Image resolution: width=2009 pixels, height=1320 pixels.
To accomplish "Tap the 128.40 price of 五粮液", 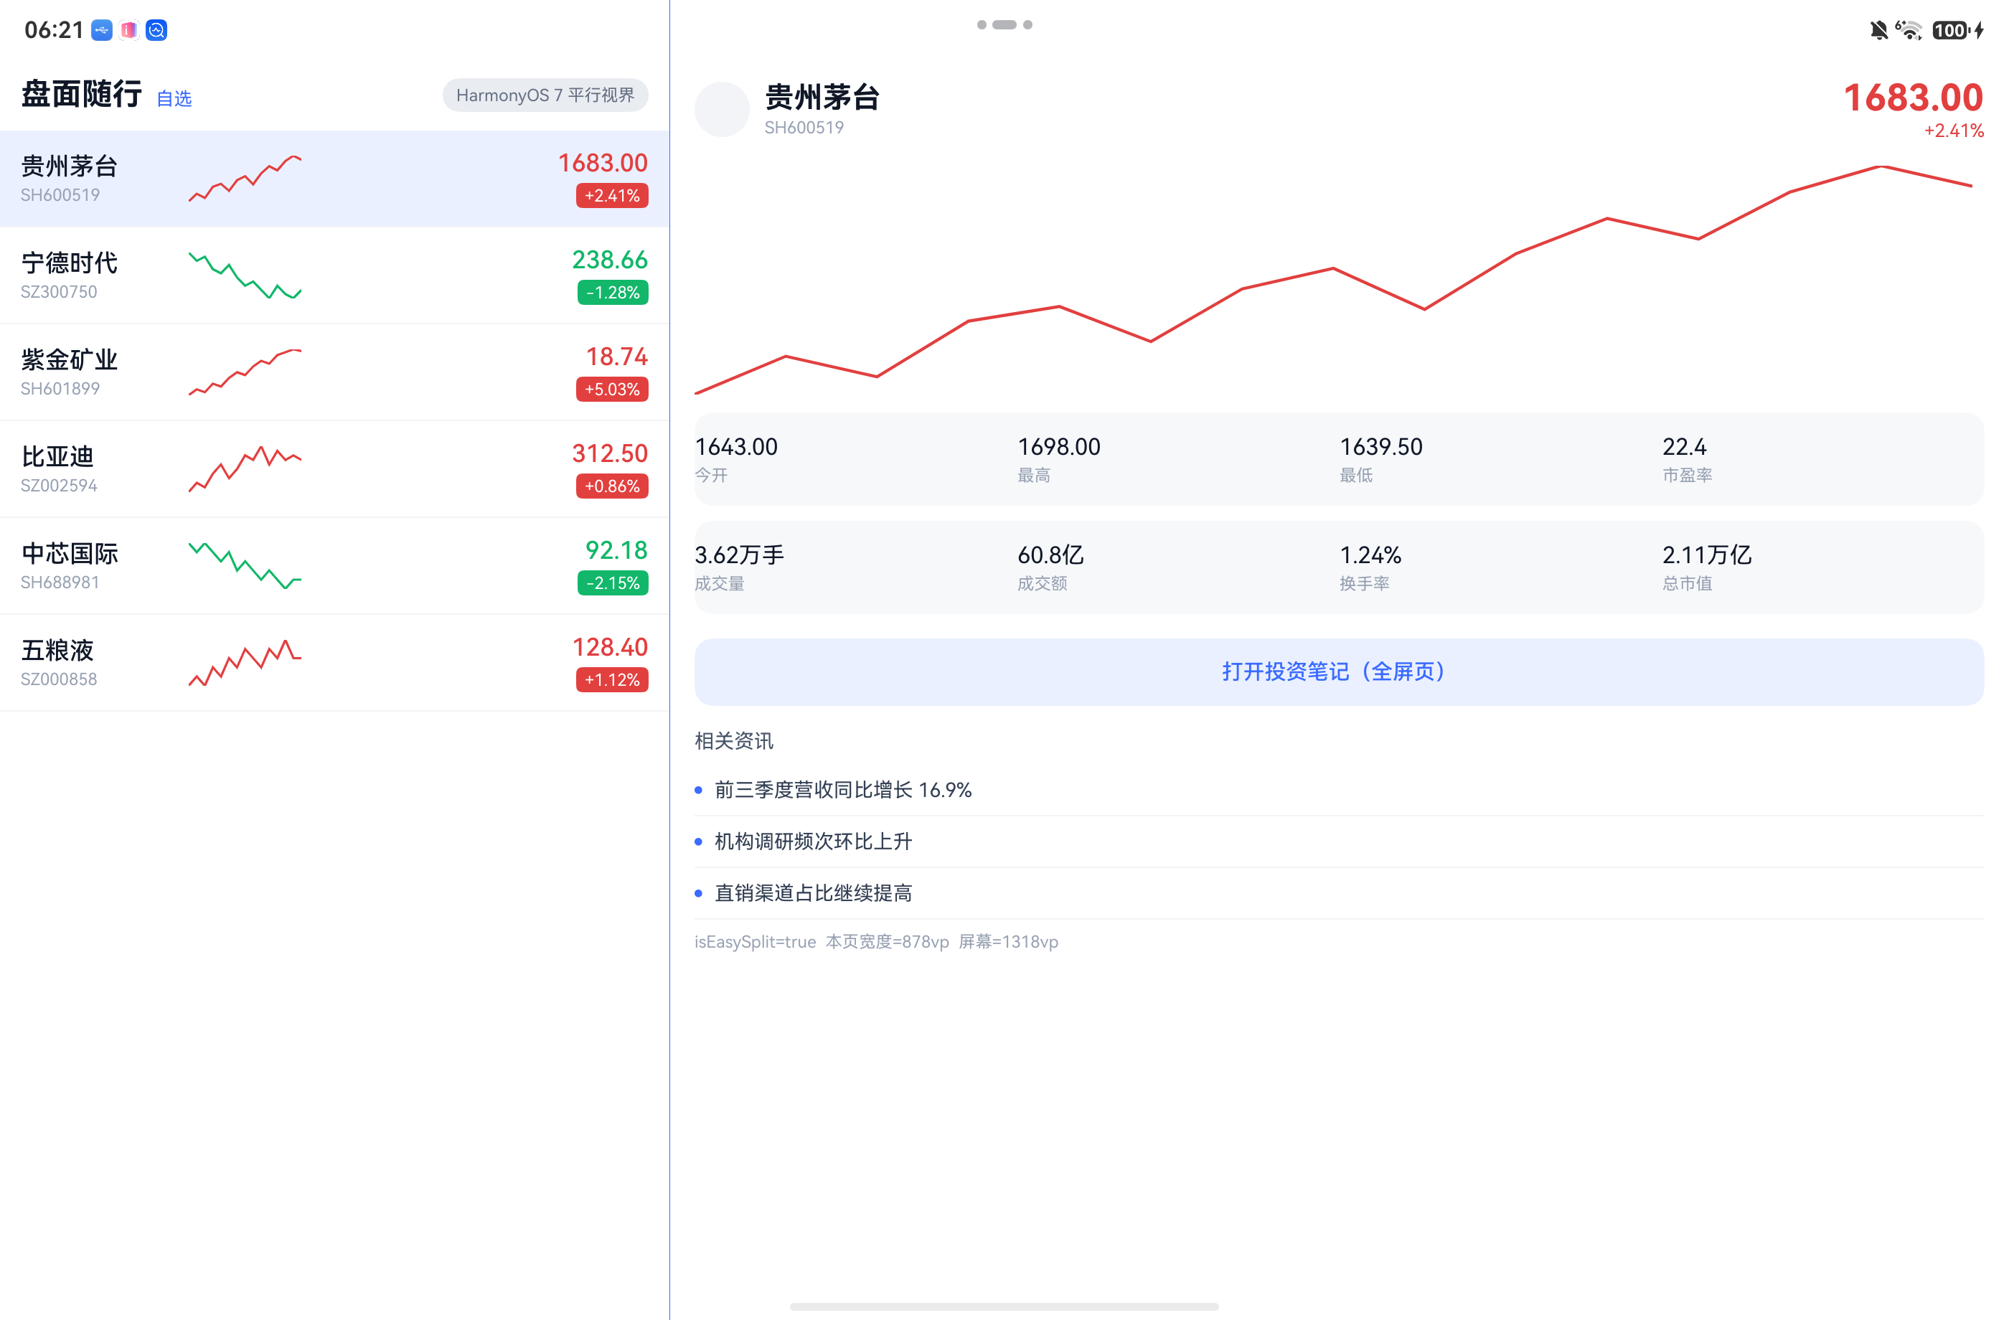I will point(609,647).
